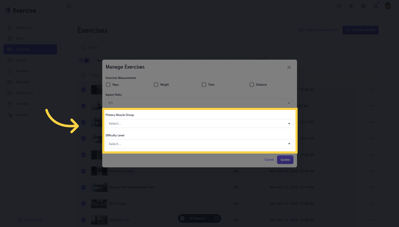Go to Dashboard in the sidebar
Viewport: 399px width, 227px height.
point(24,27)
